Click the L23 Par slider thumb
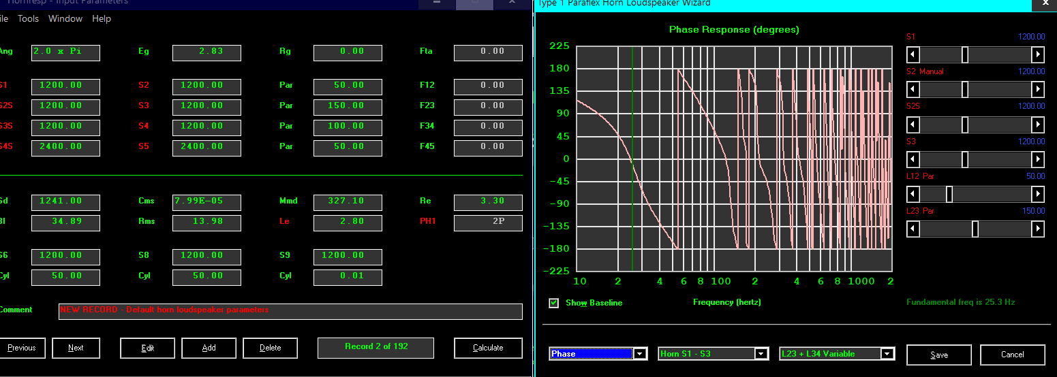 point(975,229)
